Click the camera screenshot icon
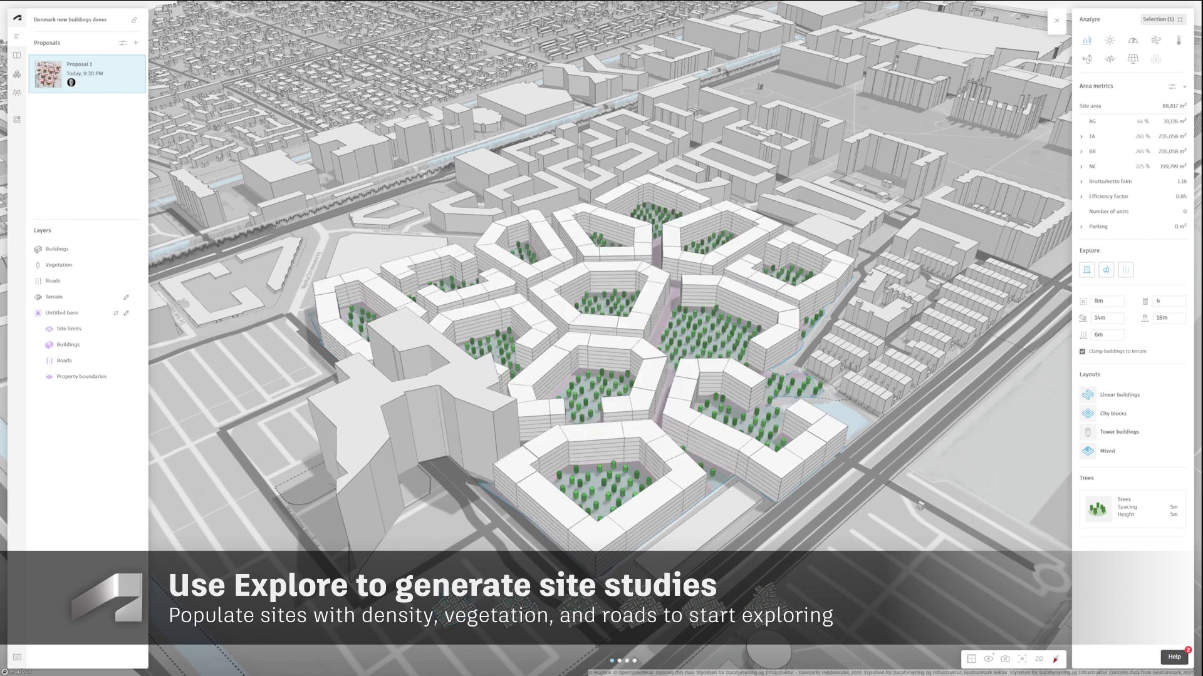Screen dimensions: 1203x676 pos(1005,658)
